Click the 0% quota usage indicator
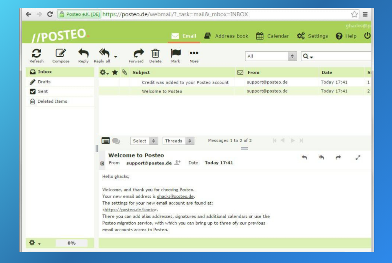 coord(71,243)
